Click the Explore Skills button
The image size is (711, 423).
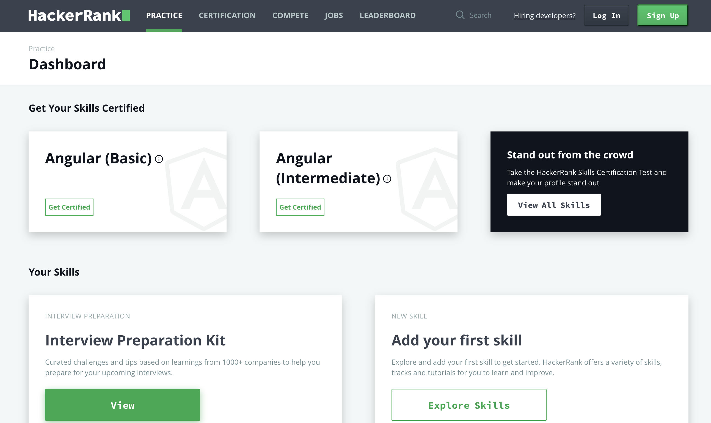(x=469, y=405)
